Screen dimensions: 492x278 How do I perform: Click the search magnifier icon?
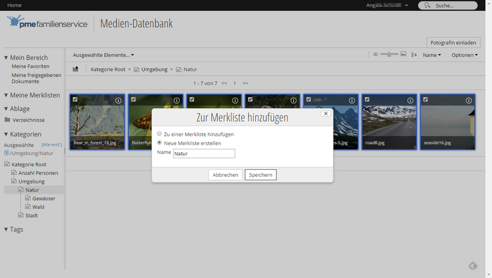click(x=427, y=5)
